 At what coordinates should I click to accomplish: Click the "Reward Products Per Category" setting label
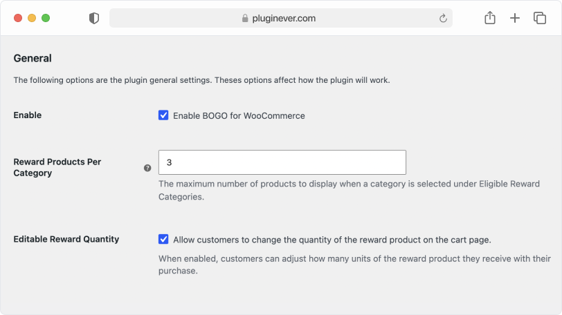click(x=57, y=167)
